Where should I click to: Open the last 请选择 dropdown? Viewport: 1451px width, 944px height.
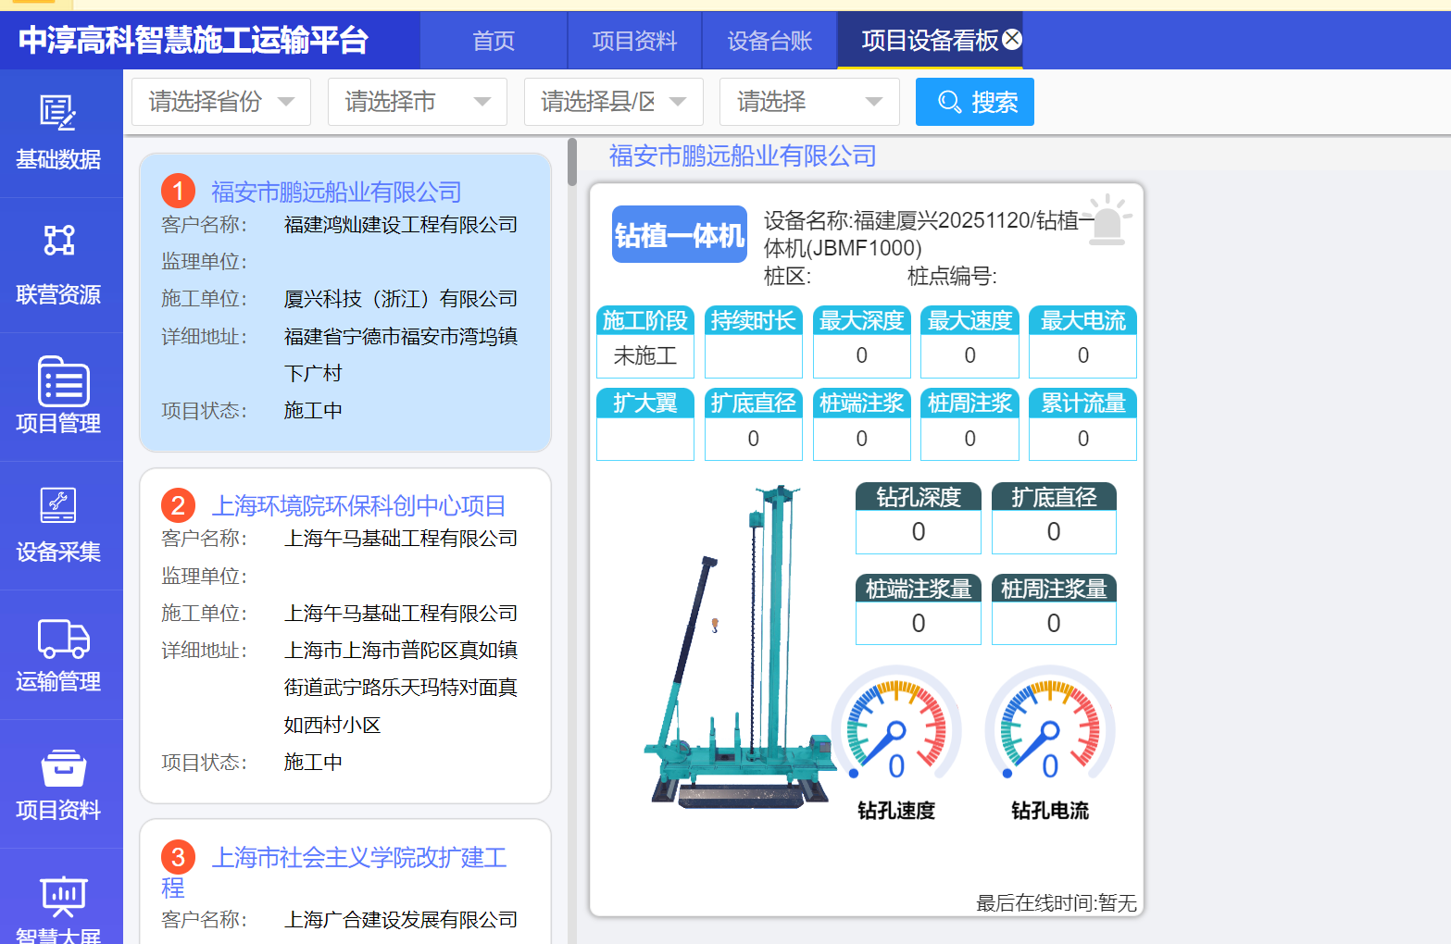pos(808,102)
